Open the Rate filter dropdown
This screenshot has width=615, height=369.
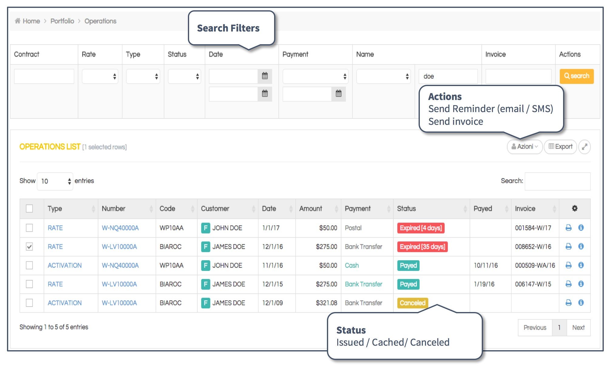[100, 76]
